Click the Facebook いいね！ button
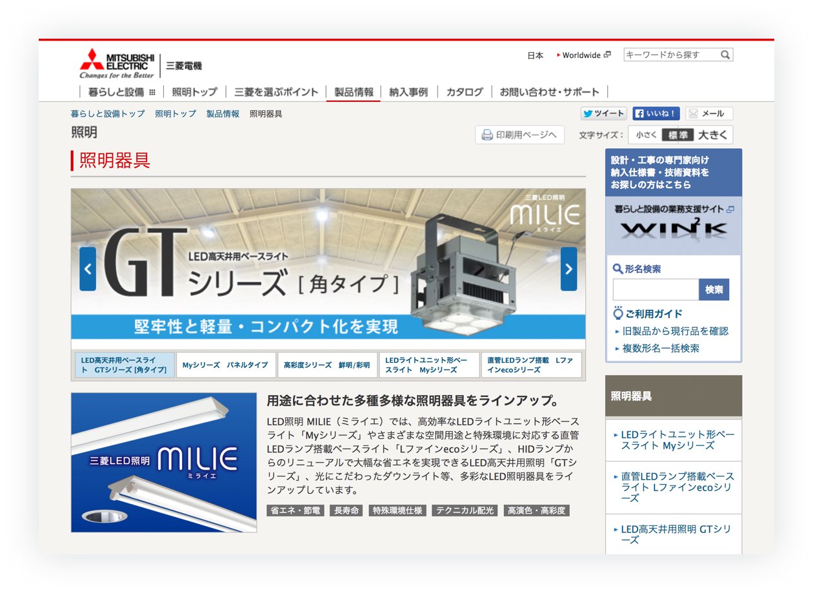This screenshot has width=813, height=593. pos(656,113)
